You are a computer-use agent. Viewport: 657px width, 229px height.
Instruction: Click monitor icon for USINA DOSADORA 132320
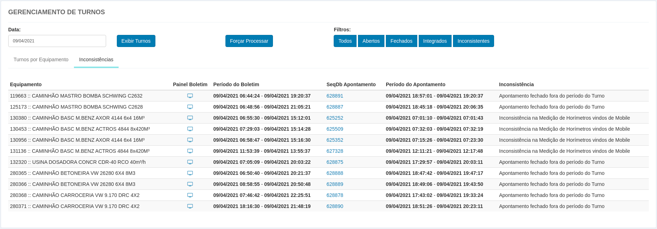(x=190, y=162)
